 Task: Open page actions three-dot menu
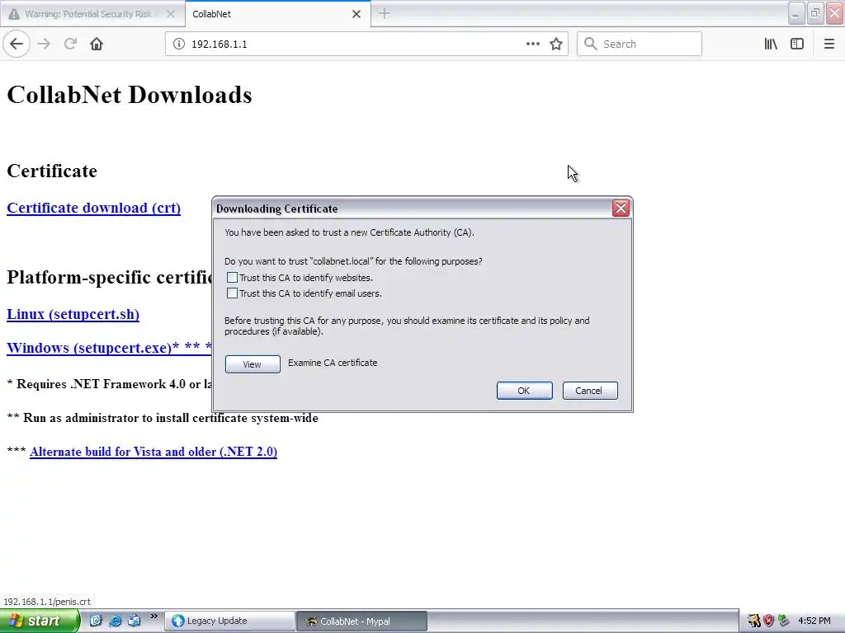click(x=532, y=44)
